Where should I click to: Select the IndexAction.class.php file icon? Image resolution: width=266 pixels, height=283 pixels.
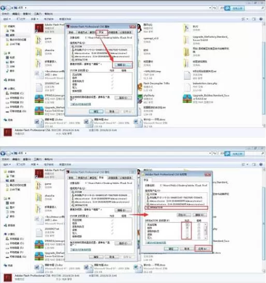(x=187, y=87)
